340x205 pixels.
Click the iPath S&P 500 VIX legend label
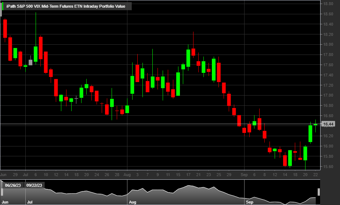[66, 6]
